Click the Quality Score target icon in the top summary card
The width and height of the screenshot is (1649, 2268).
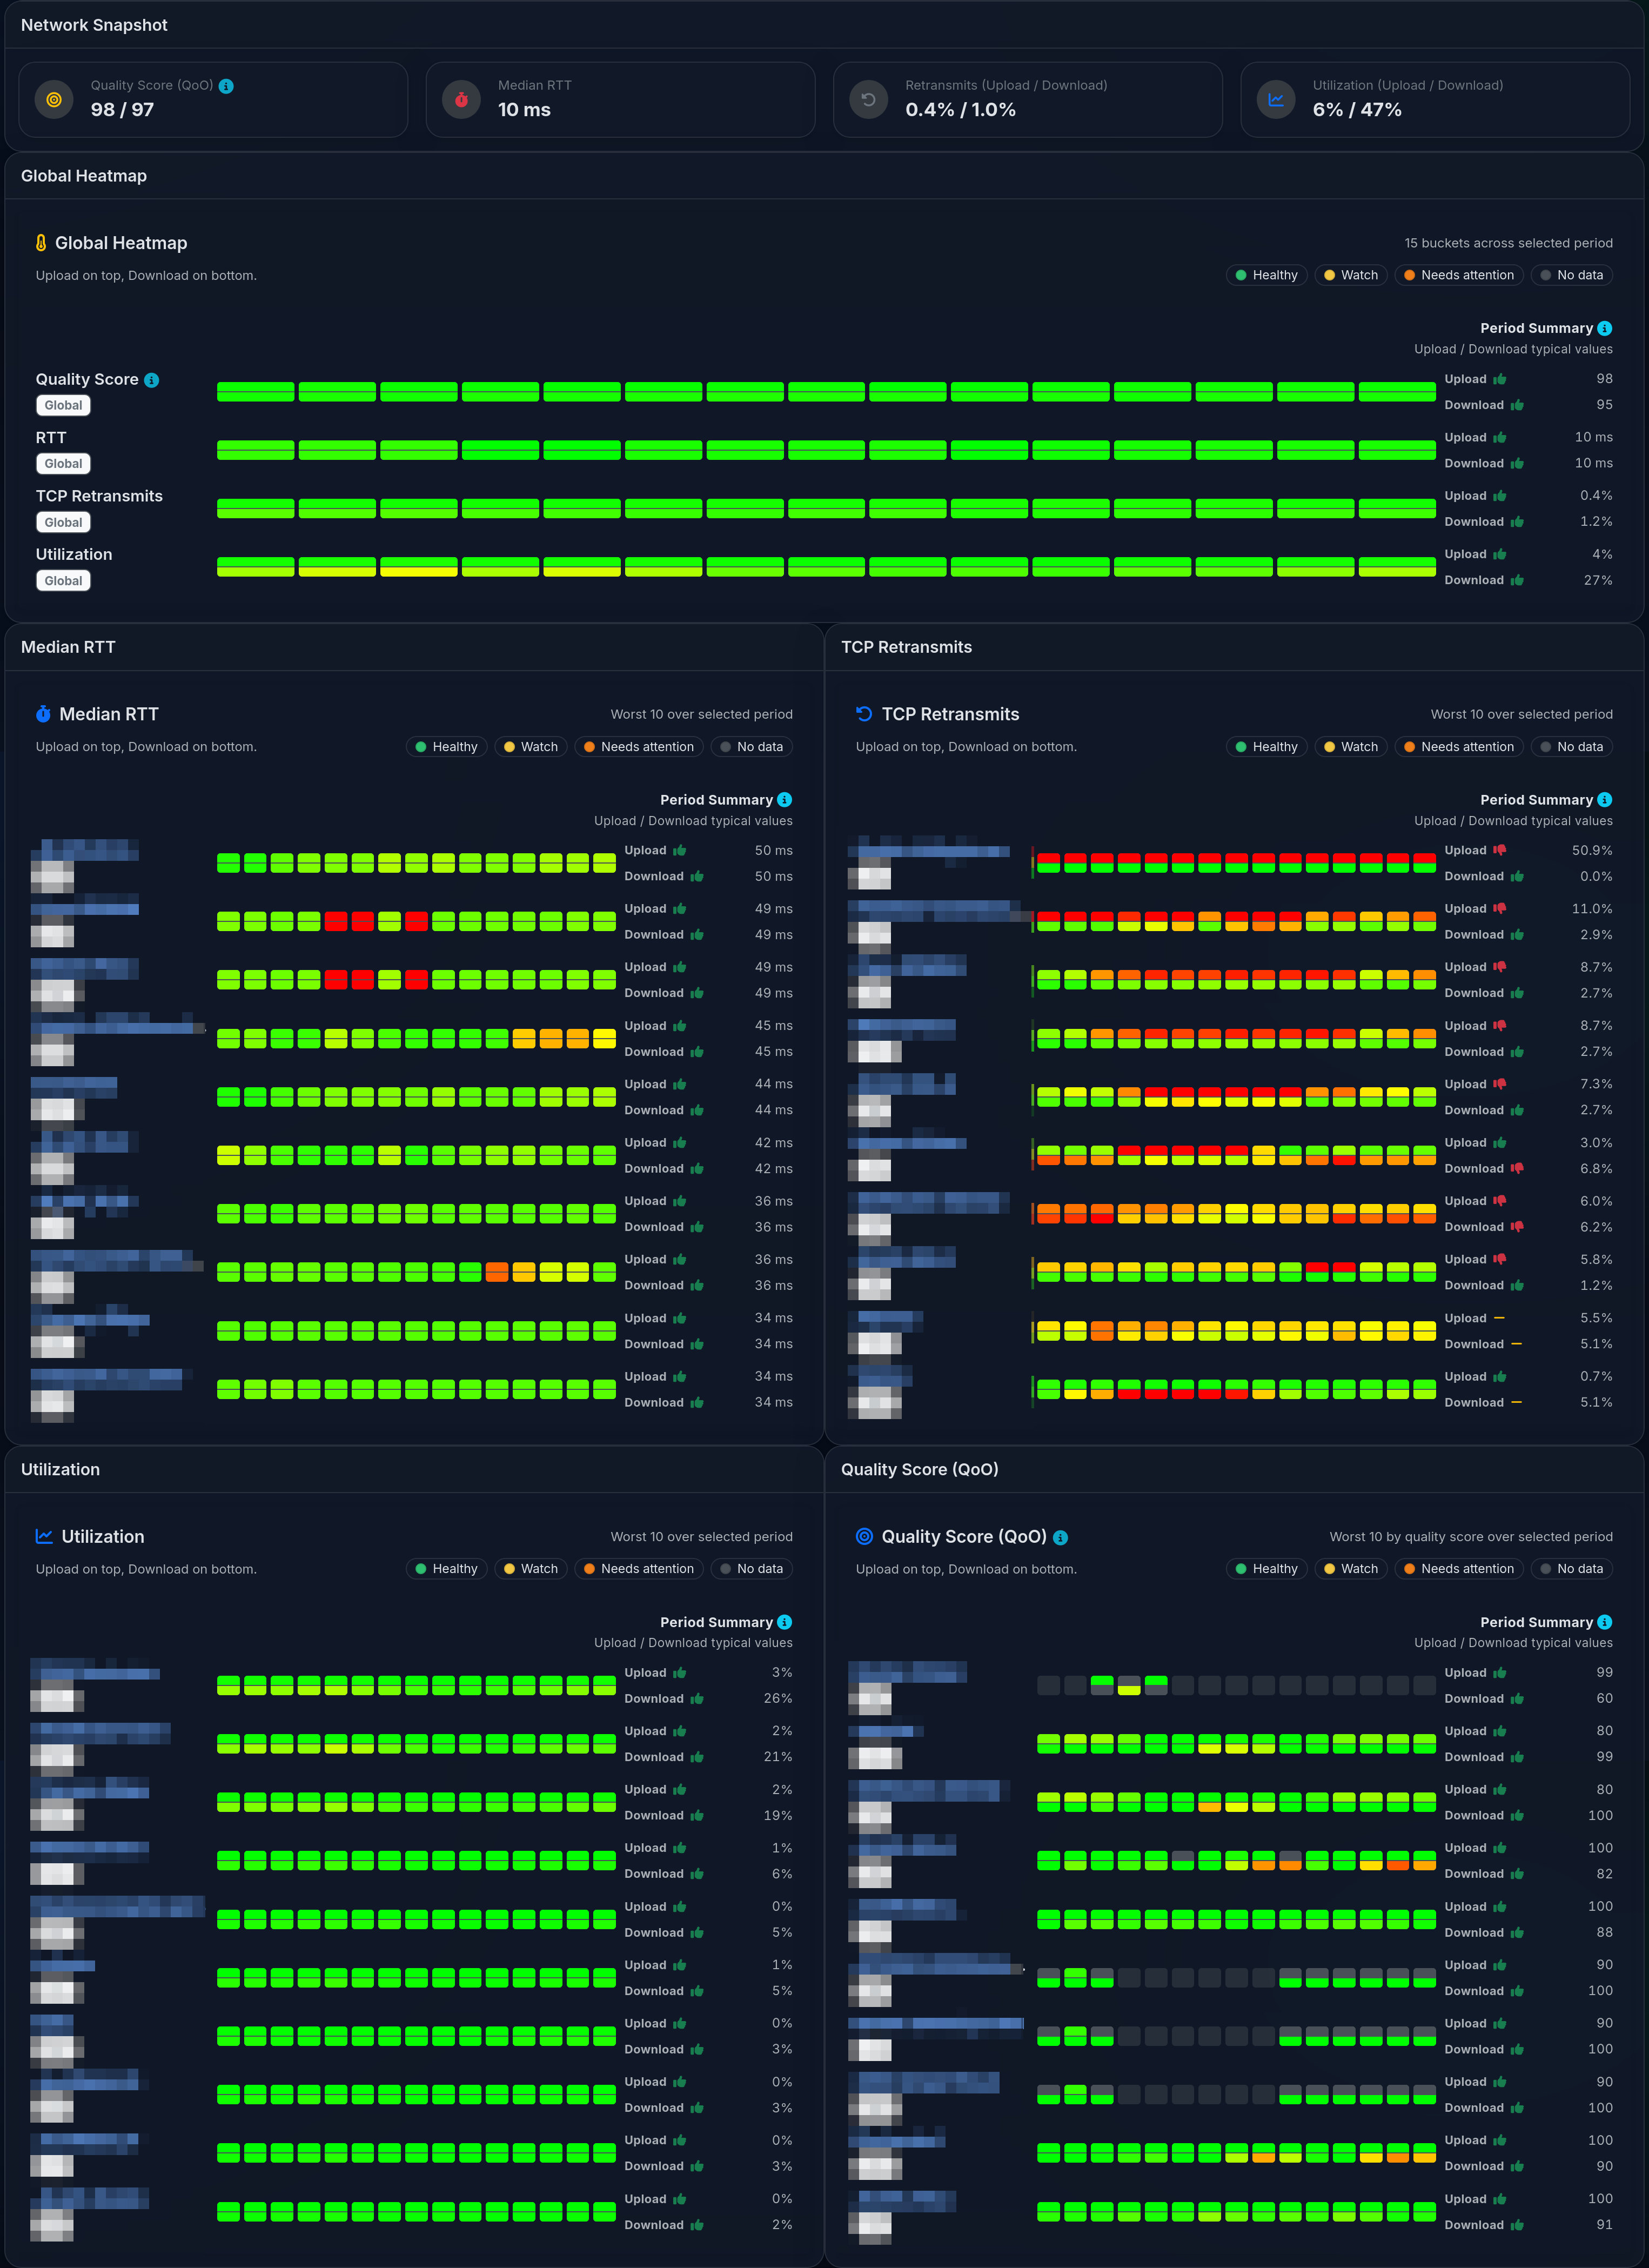coord(53,99)
